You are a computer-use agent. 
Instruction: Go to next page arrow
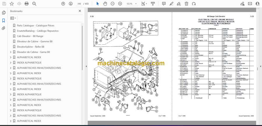coord(71,4)
